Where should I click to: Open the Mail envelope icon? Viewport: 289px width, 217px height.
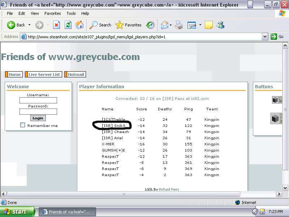click(165, 25)
